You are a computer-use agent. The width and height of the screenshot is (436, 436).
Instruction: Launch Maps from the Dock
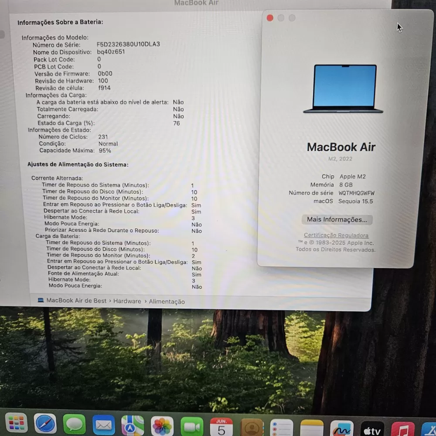pyautogui.click(x=133, y=426)
